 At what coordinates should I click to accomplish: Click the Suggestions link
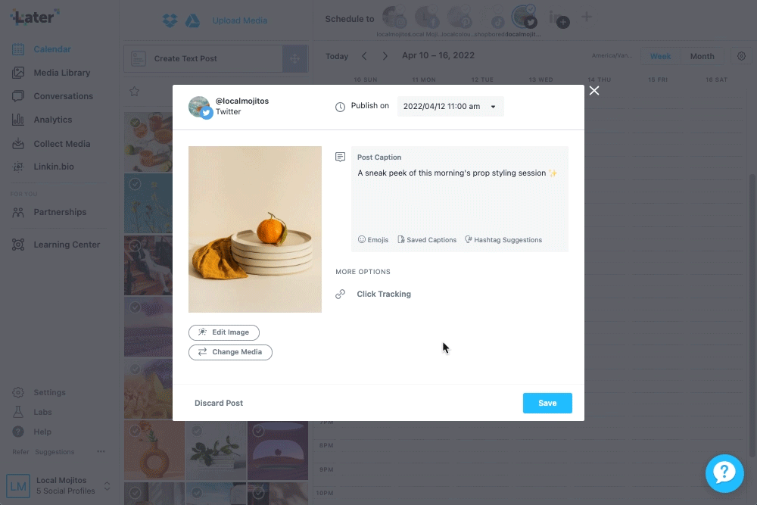55,452
